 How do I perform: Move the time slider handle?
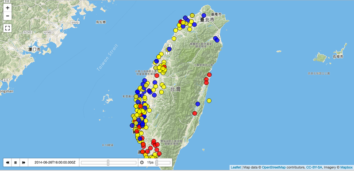108,163
